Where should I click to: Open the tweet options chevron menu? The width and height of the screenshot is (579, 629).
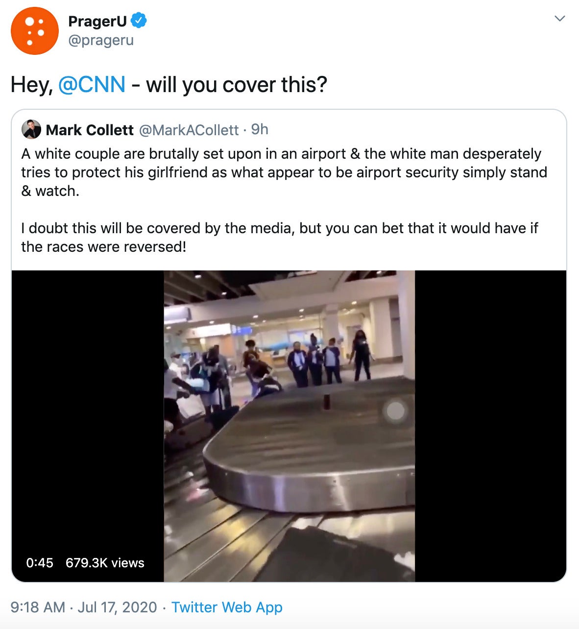click(559, 19)
